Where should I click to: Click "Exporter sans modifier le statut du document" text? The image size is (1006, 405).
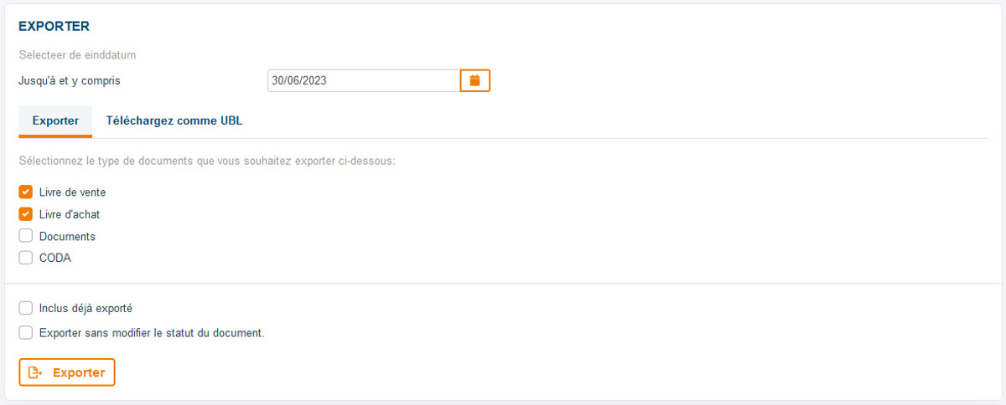pos(152,333)
